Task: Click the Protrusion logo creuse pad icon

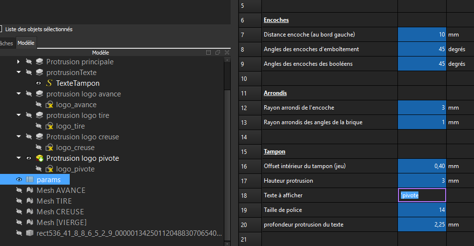Action: 39,137
